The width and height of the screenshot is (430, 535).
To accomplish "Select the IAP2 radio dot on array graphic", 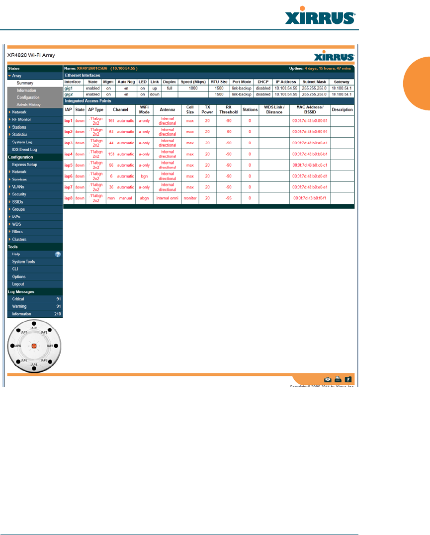I will pos(56,346).
